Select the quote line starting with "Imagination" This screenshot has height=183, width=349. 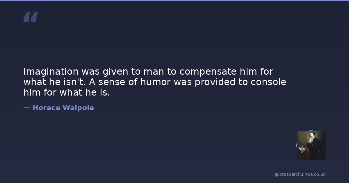coord(148,71)
